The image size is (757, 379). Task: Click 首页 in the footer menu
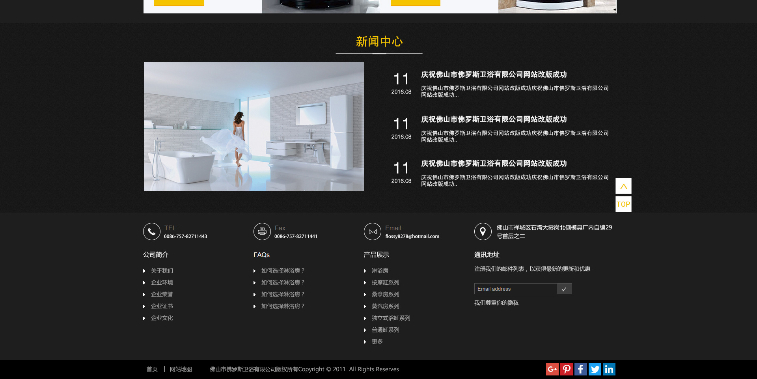point(152,370)
